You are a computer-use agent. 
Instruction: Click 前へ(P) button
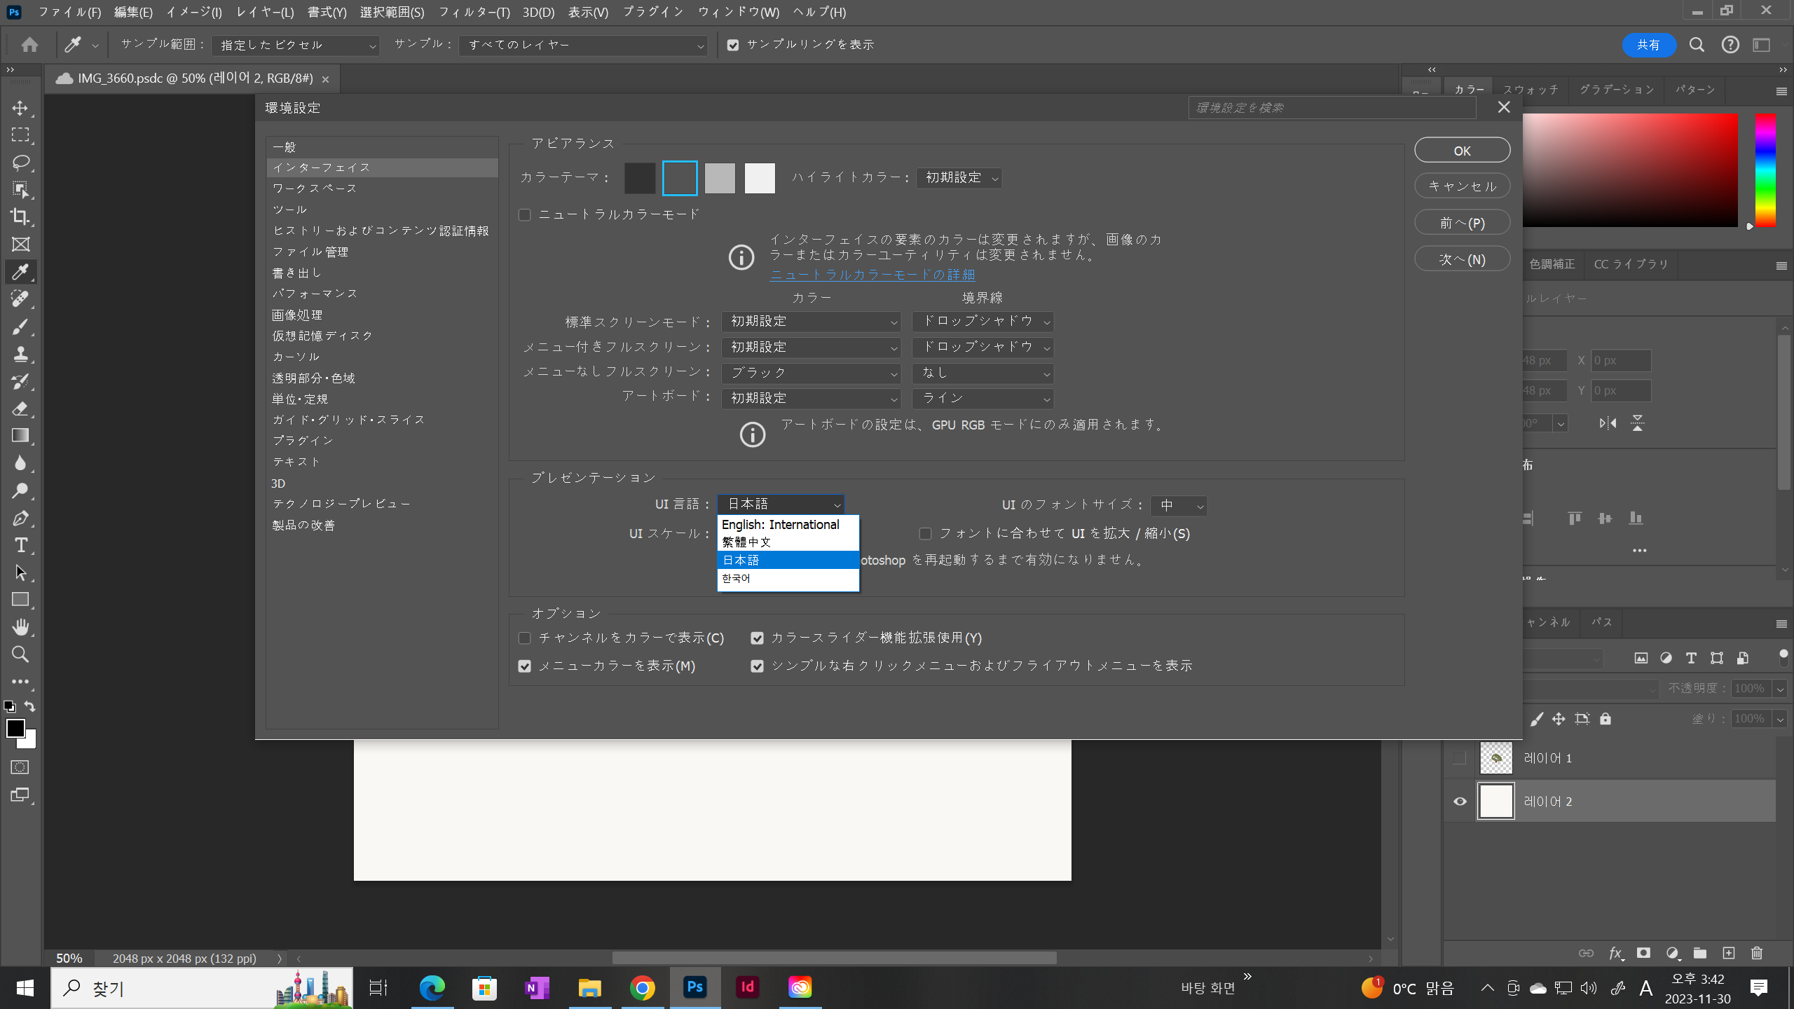click(1462, 223)
